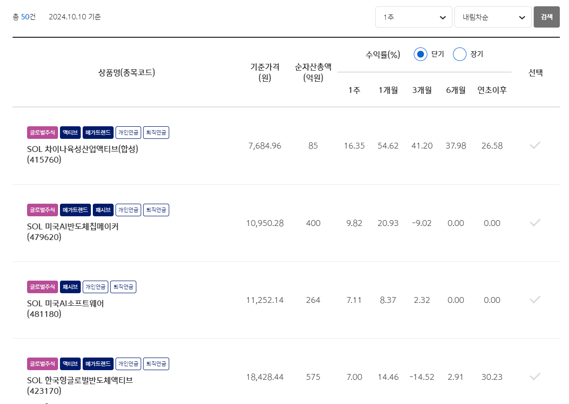
Task: Click the 퇴직연금 tag on the 481180 row
Action: click(x=123, y=287)
